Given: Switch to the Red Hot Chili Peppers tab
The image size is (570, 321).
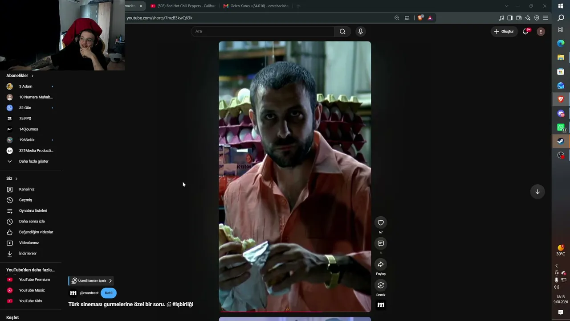Looking at the screenshot, I should (183, 6).
